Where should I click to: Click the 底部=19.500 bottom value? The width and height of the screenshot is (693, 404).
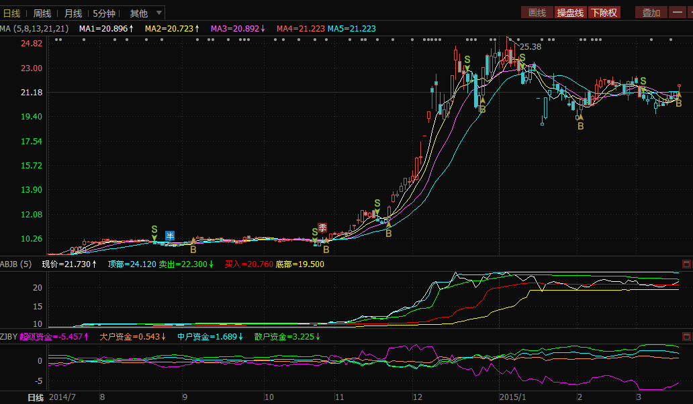pyautogui.click(x=299, y=264)
